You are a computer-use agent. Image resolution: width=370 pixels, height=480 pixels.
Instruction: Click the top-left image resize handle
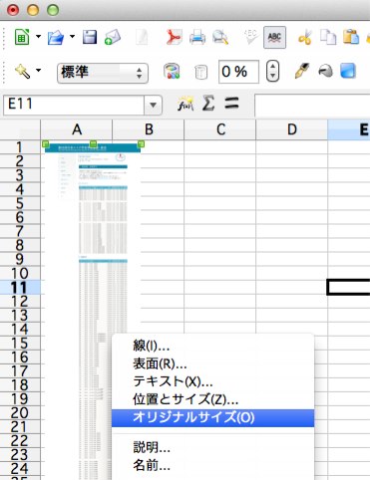[x=46, y=144]
